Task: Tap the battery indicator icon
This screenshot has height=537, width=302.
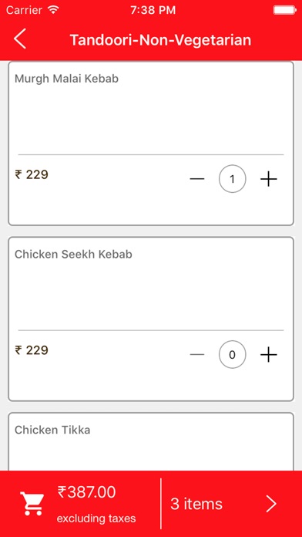Action: (x=284, y=10)
